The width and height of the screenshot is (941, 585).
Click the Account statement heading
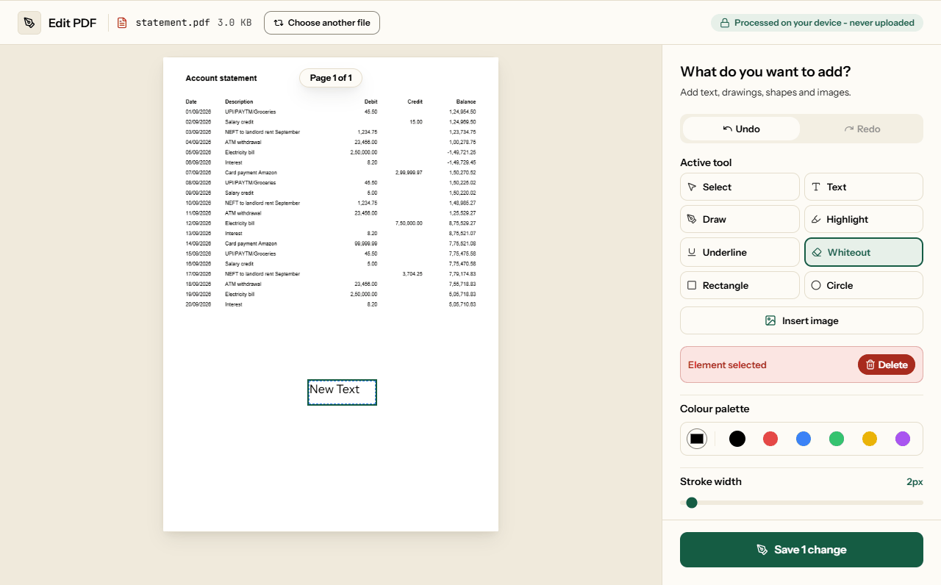[x=221, y=78]
